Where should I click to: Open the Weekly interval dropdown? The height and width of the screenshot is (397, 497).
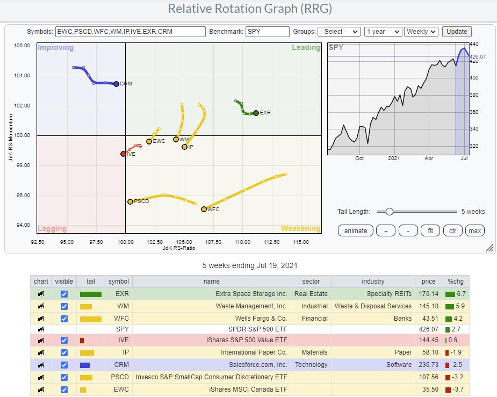click(421, 32)
